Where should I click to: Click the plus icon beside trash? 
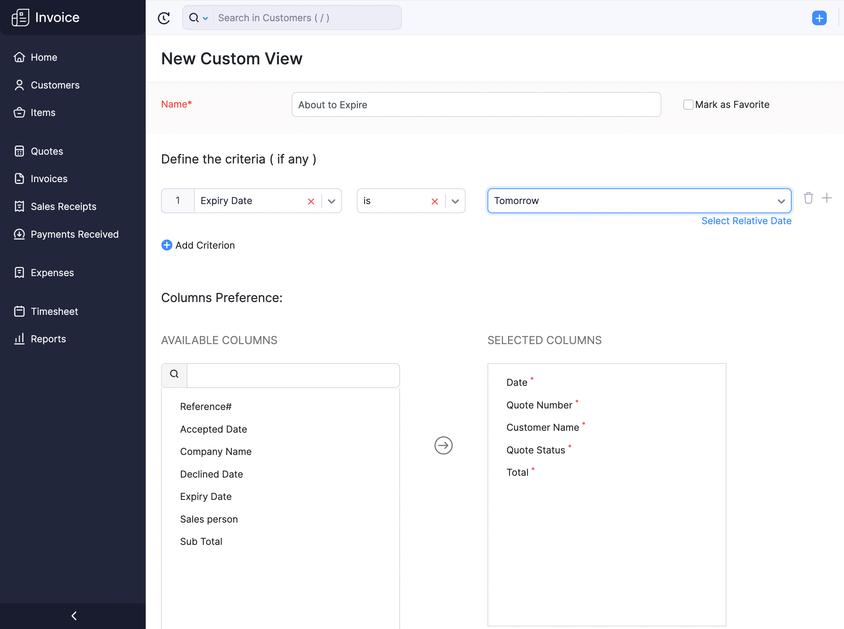pos(826,198)
